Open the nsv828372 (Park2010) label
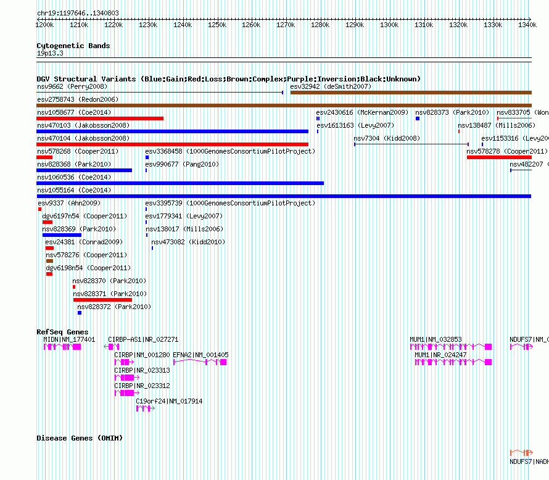 (x=114, y=307)
